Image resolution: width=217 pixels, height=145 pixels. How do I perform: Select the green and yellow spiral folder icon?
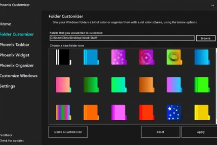point(174,57)
